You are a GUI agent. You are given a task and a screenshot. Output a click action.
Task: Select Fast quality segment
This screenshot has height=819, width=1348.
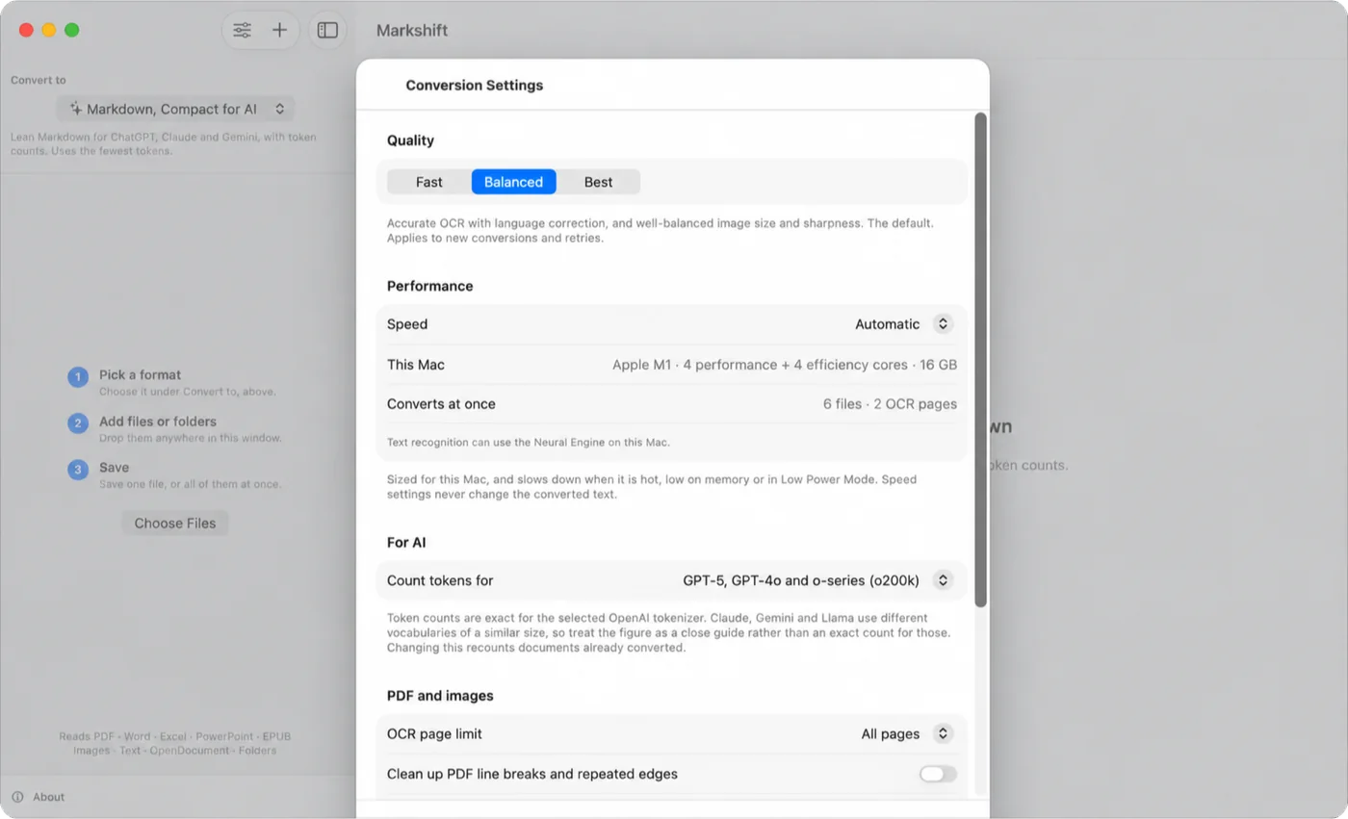pos(429,182)
